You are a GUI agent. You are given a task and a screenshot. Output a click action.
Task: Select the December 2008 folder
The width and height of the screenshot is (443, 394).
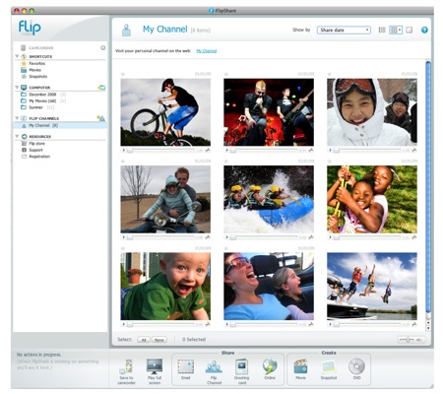click(x=43, y=95)
